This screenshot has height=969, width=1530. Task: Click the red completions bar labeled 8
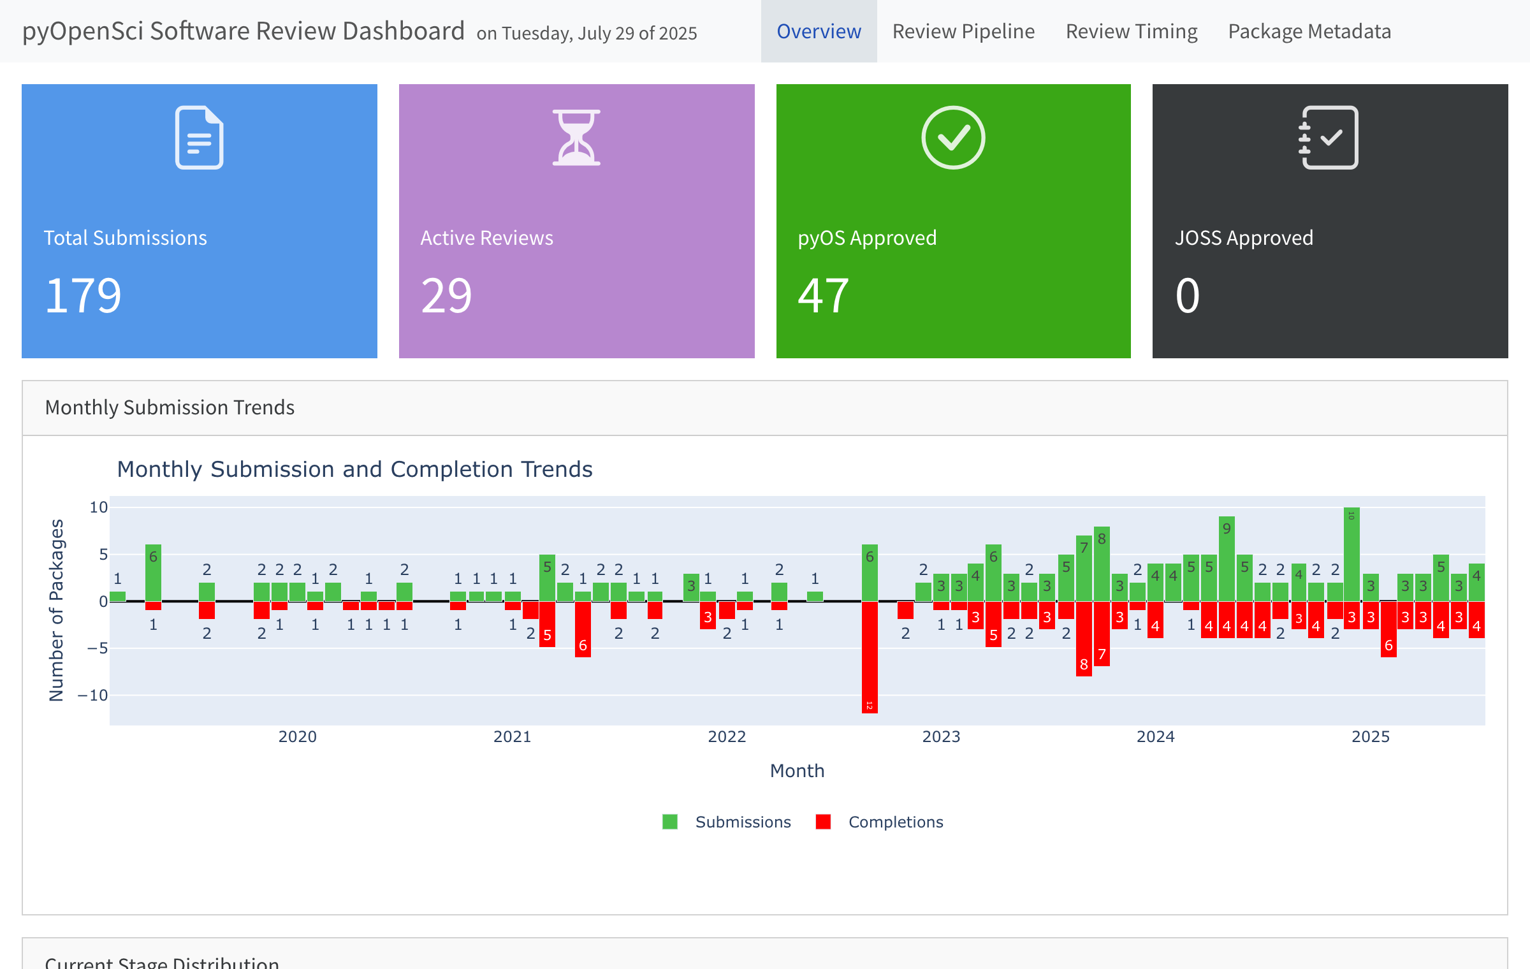point(1084,638)
